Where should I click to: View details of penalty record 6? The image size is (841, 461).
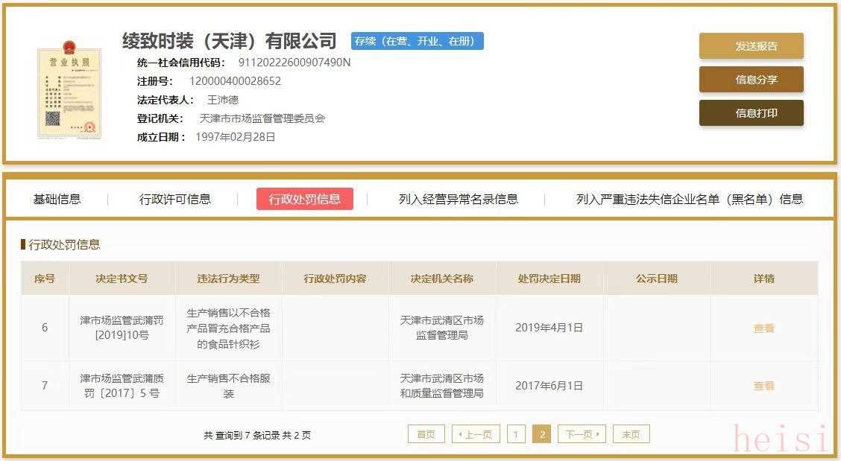[x=763, y=328]
